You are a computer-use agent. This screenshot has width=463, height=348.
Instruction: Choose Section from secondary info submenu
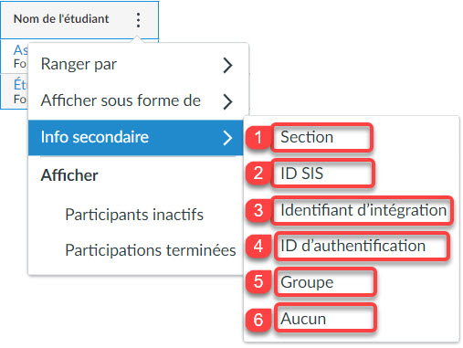click(x=307, y=137)
